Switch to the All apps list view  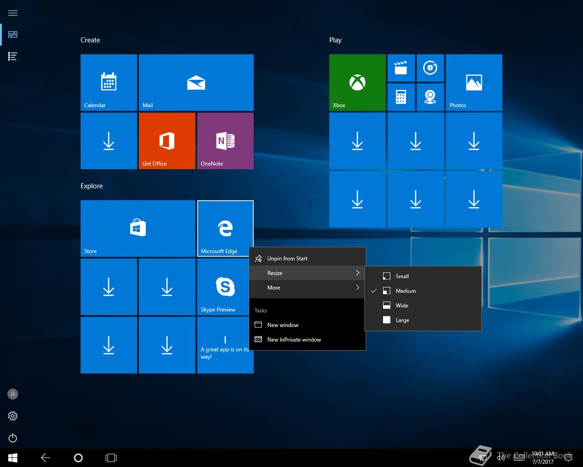[x=13, y=57]
